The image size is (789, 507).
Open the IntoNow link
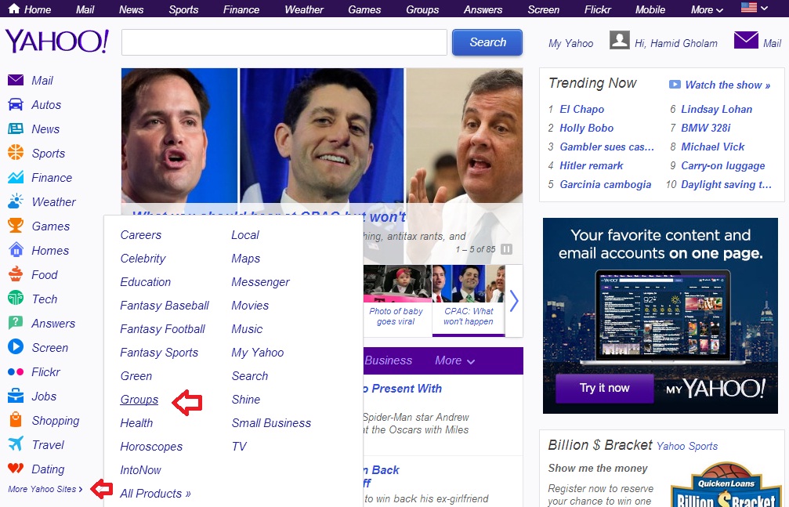pyautogui.click(x=140, y=469)
